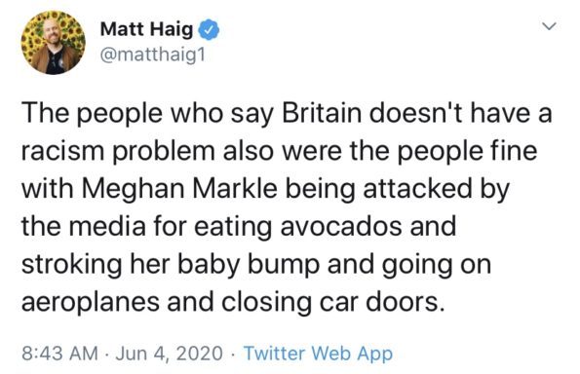Click the phrase "racism problem" in tweet
The height and width of the screenshot is (374, 580).
click(x=118, y=152)
